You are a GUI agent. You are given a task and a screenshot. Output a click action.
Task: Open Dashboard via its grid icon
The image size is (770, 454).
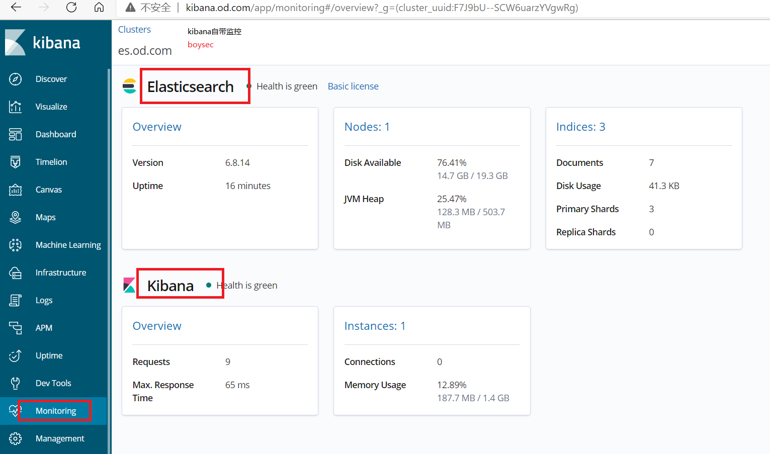[x=16, y=134]
